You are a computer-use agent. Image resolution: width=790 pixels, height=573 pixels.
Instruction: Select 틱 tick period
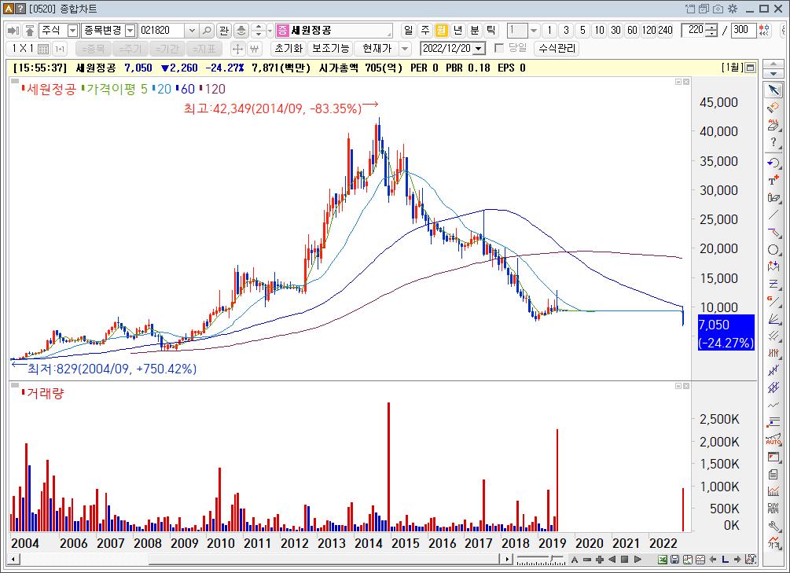click(491, 31)
